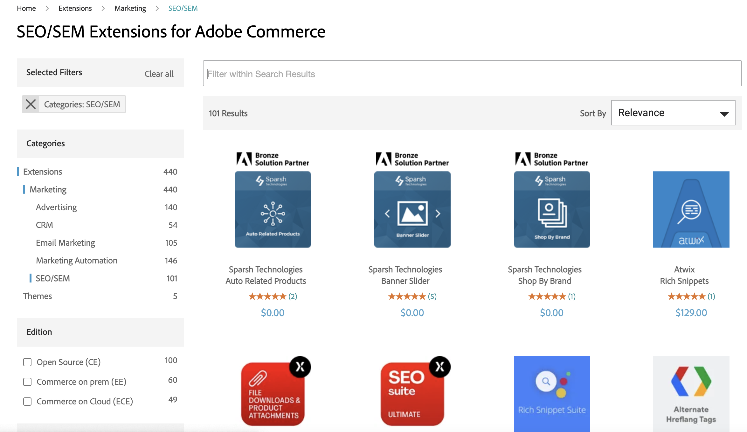Viewport: 747px width, 432px height.
Task: Select the CRM category
Action: pyautogui.click(x=44, y=225)
